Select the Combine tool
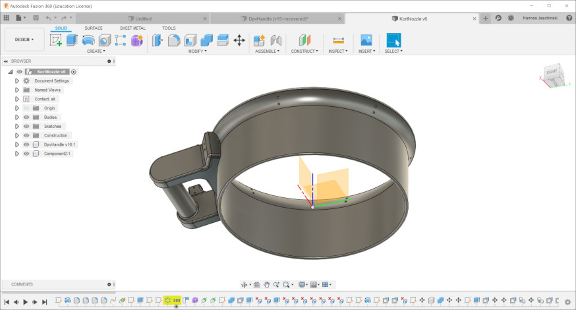576x310 pixels. coord(206,40)
